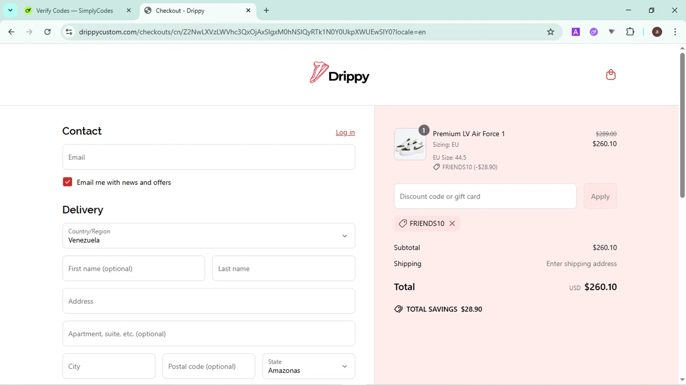Remove the FRIENDS10 discount code

pyautogui.click(x=452, y=223)
